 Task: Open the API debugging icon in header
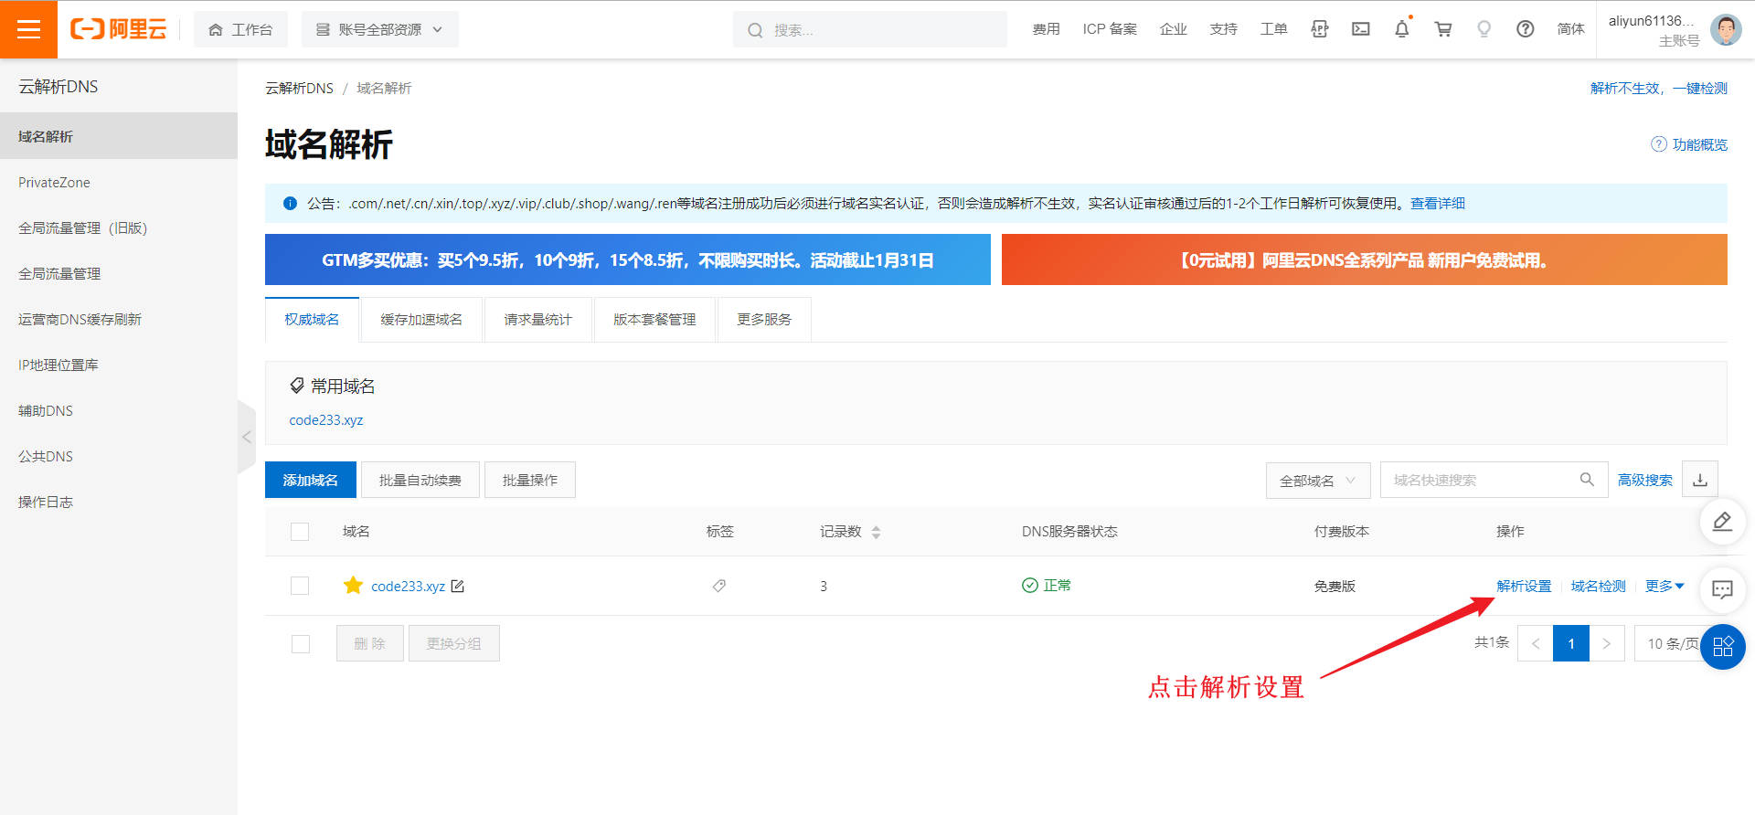tap(1319, 29)
